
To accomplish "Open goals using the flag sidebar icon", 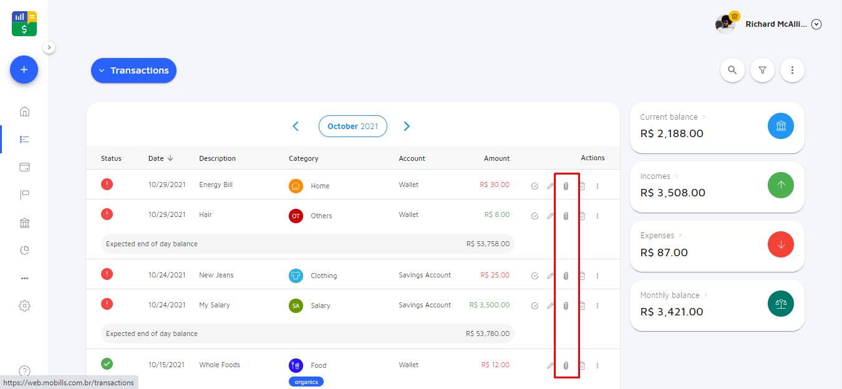I will click(x=24, y=194).
